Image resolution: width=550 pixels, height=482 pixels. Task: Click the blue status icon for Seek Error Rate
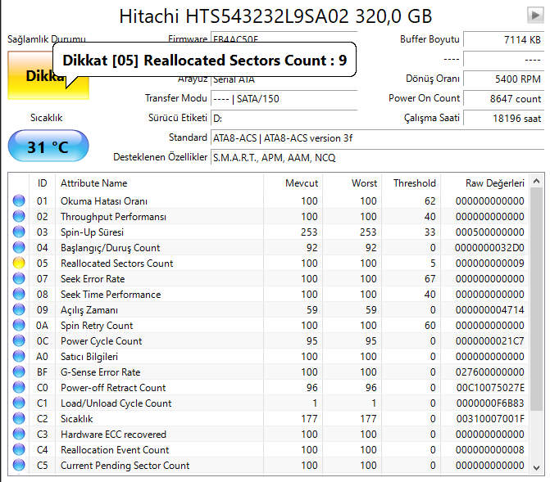click(19, 278)
